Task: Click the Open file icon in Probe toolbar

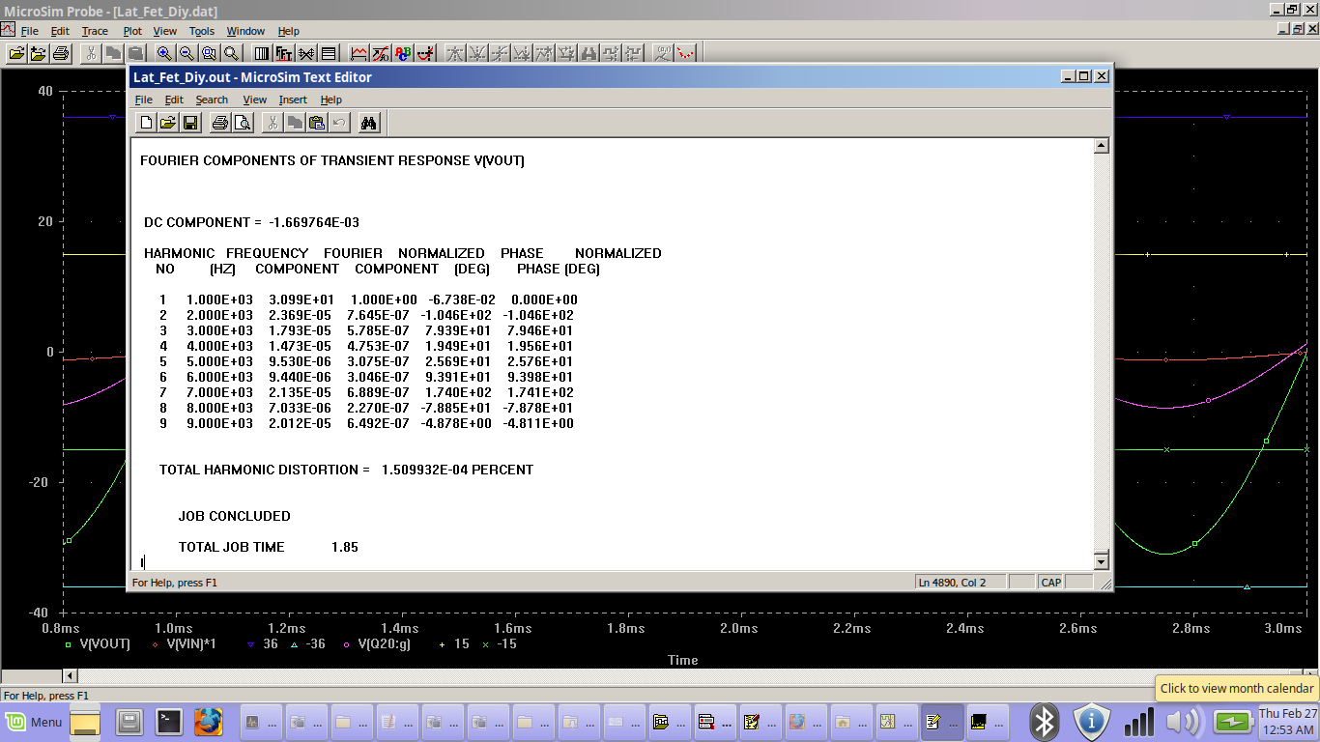Action: pyautogui.click(x=15, y=53)
